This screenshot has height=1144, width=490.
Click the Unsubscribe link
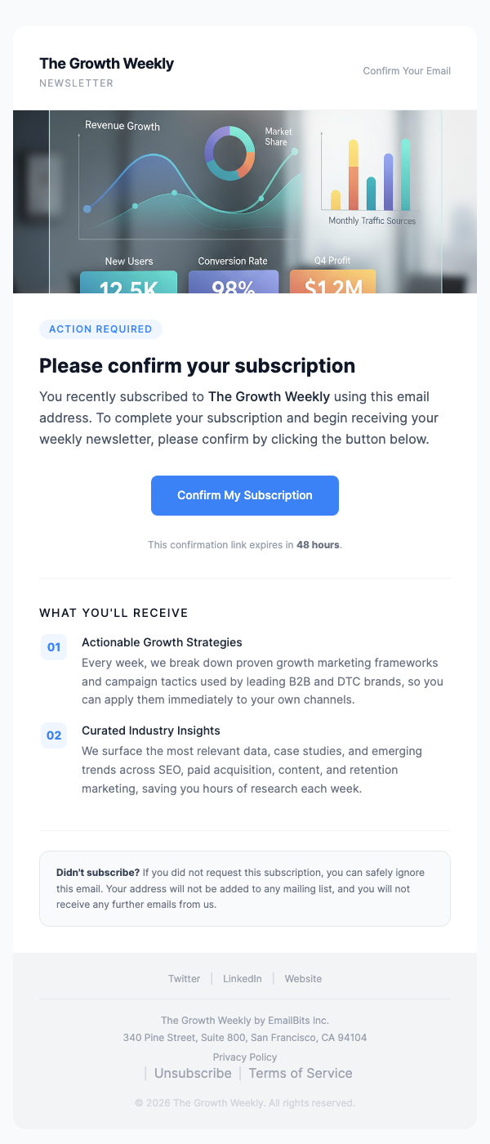tap(193, 1073)
